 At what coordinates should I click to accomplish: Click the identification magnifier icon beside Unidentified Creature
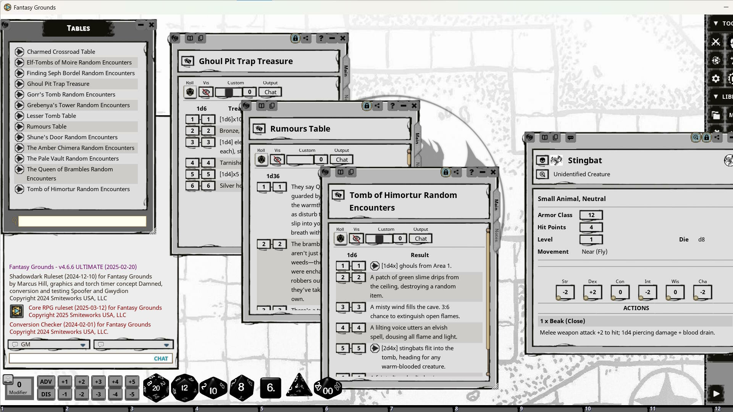tap(542, 174)
